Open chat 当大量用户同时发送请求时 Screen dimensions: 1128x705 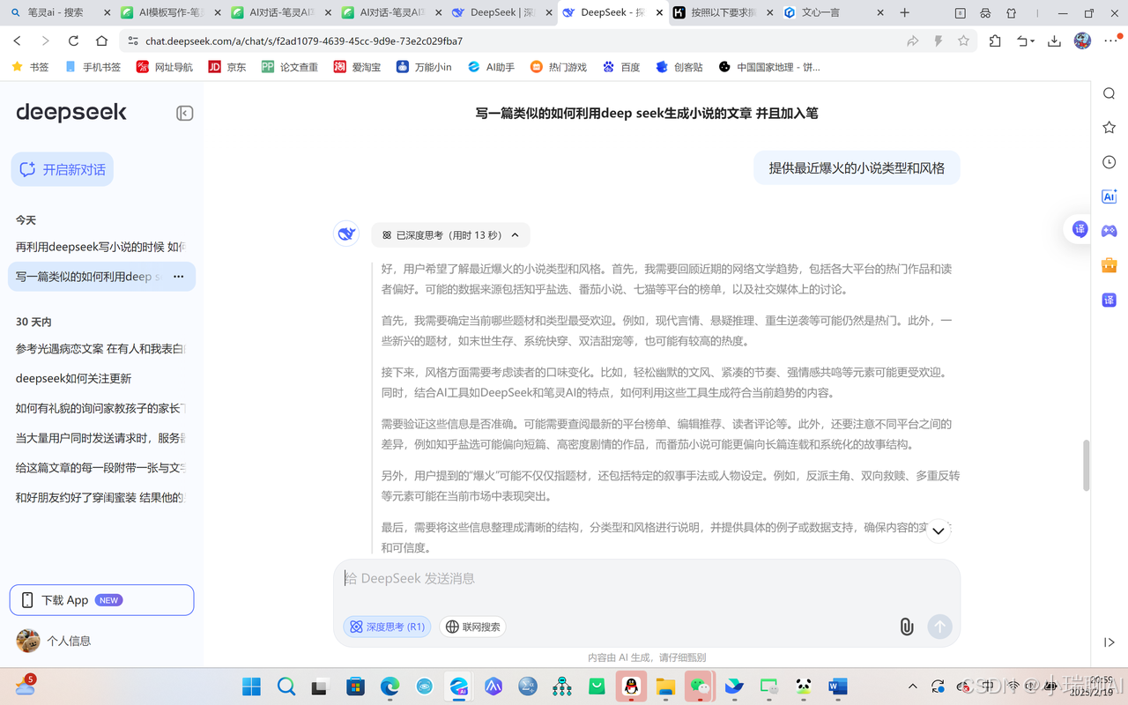pos(101,438)
